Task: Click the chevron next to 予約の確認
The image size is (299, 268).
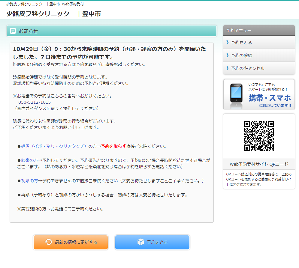Action: [227, 55]
